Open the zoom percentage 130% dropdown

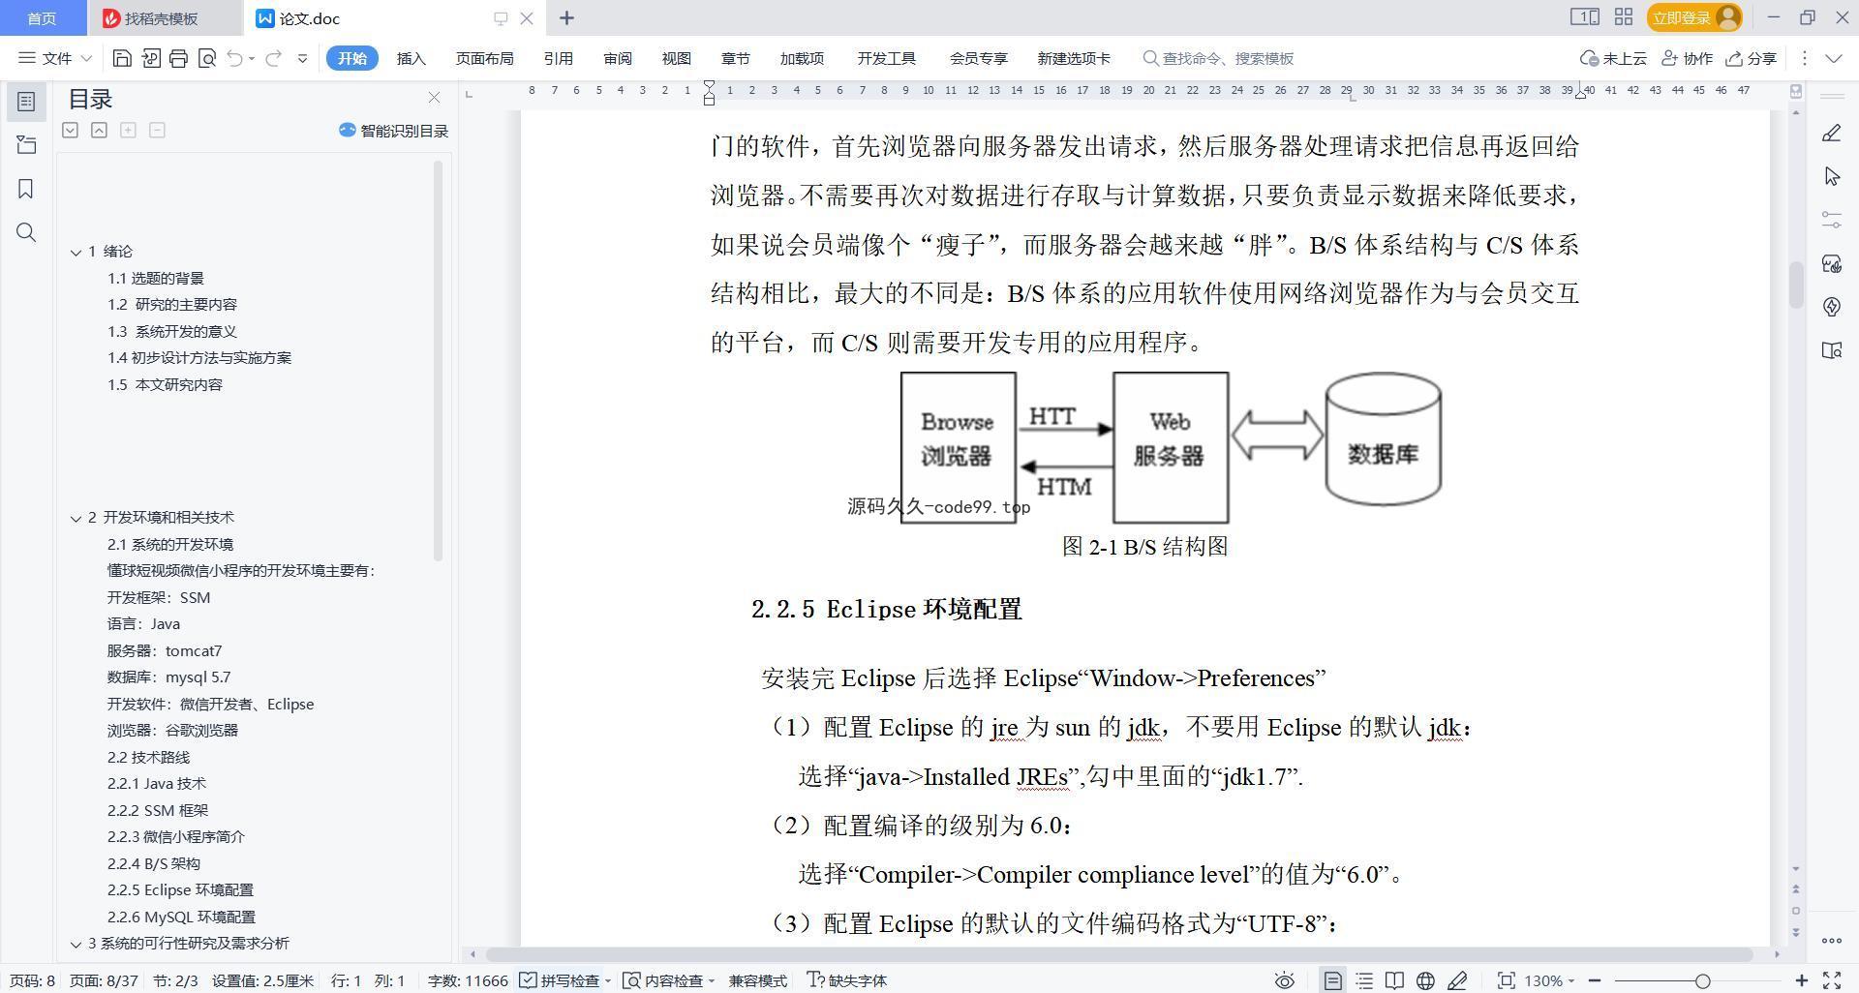click(x=1549, y=980)
